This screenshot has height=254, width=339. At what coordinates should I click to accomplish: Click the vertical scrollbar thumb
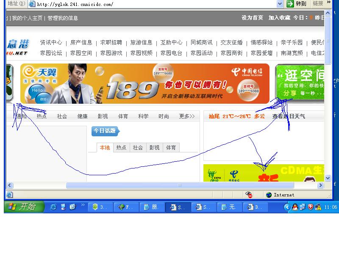tap(328, 40)
